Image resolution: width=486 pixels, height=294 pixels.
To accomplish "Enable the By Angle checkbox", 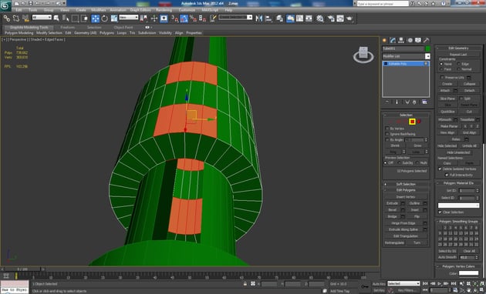I will 387,140.
